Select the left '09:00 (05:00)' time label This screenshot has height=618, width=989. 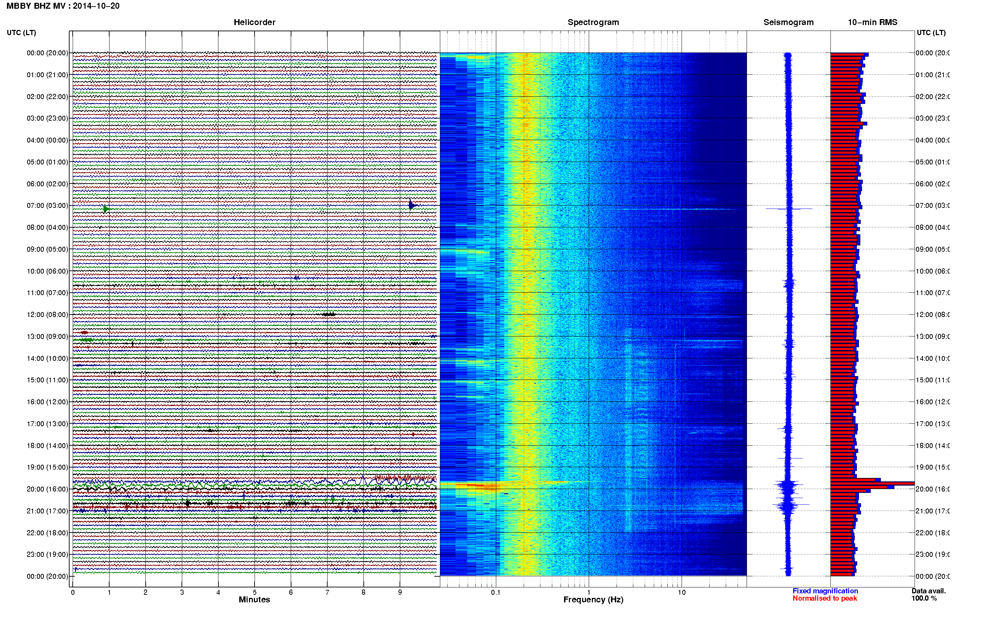[47, 249]
